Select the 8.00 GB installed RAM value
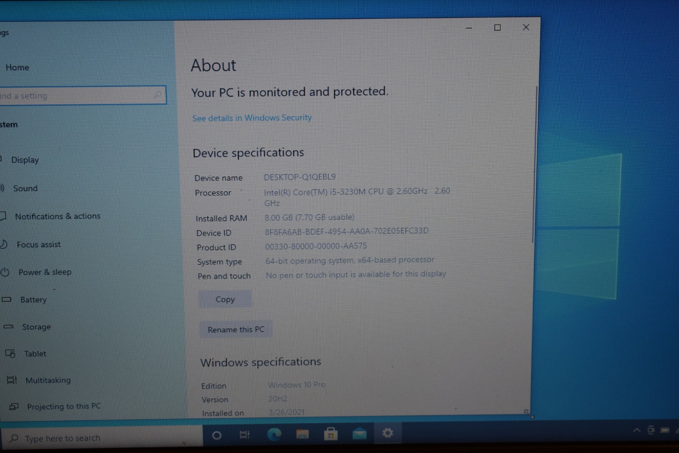The height and width of the screenshot is (453, 679). pos(309,217)
